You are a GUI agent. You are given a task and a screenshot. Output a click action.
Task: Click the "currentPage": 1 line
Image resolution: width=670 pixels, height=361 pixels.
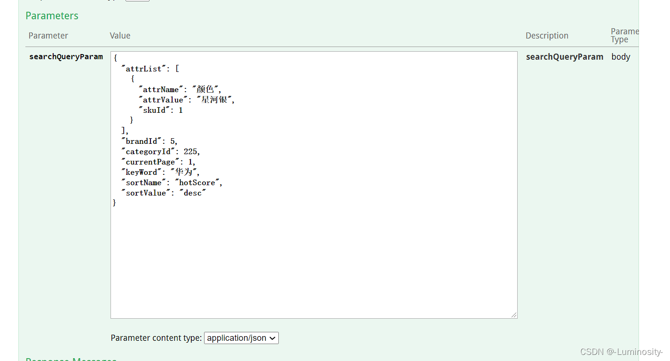tap(158, 162)
